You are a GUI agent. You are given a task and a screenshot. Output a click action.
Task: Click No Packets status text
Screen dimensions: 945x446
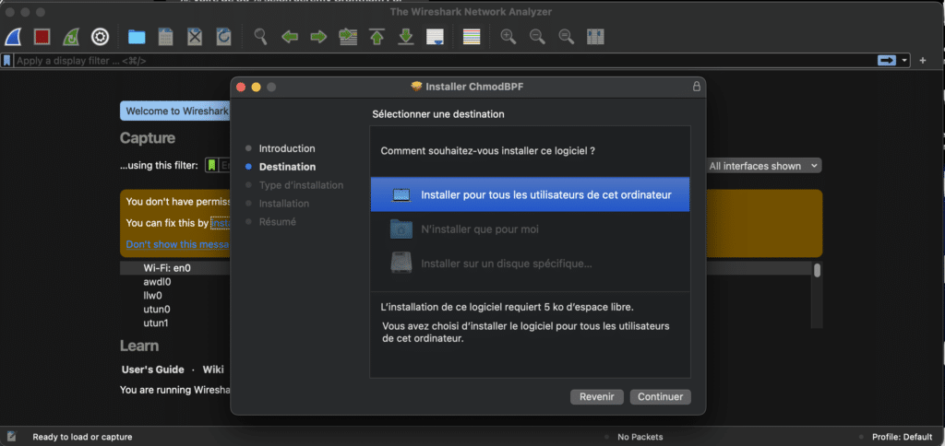640,437
